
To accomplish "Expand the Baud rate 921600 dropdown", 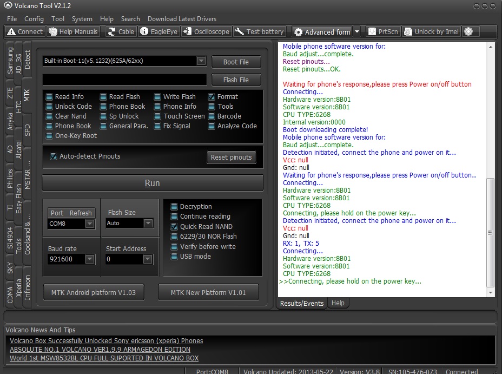I will (x=90, y=259).
